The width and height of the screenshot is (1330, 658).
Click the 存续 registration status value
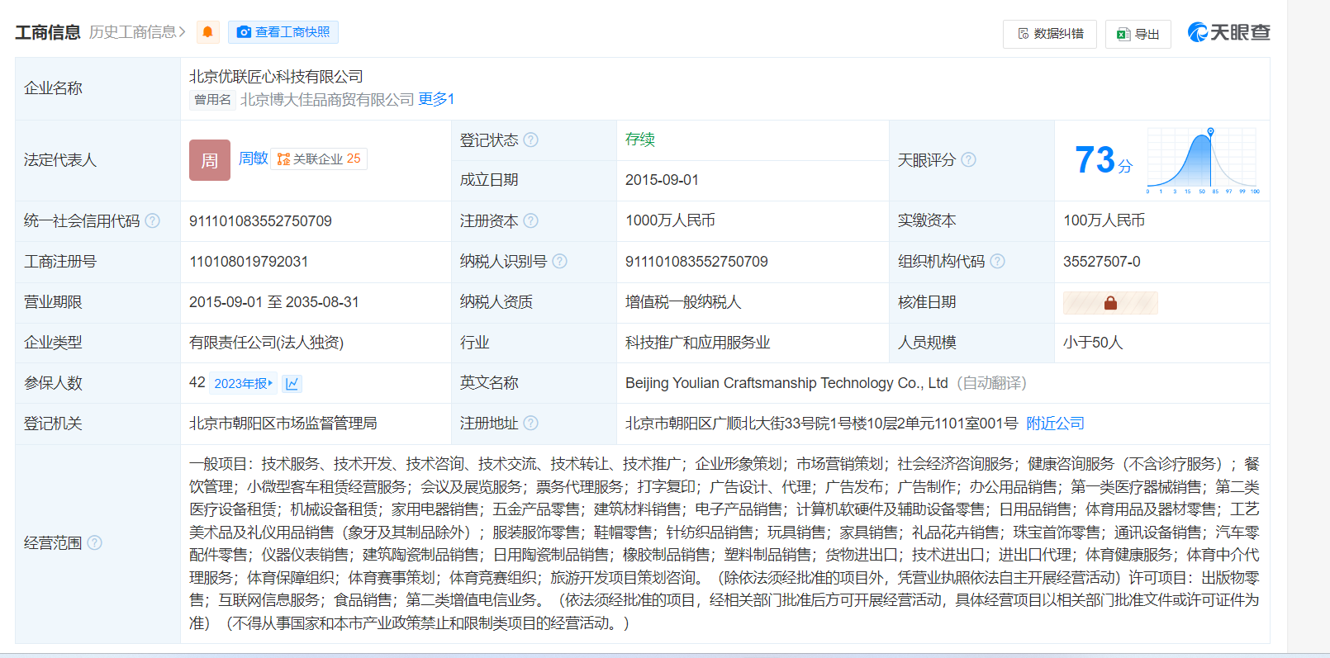pyautogui.click(x=640, y=140)
